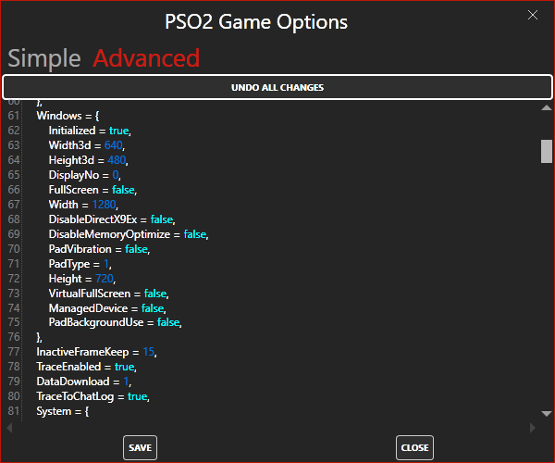The width and height of the screenshot is (555, 463).
Task: Click the 'PadBackgroundUse' key name
Action: click(x=96, y=323)
